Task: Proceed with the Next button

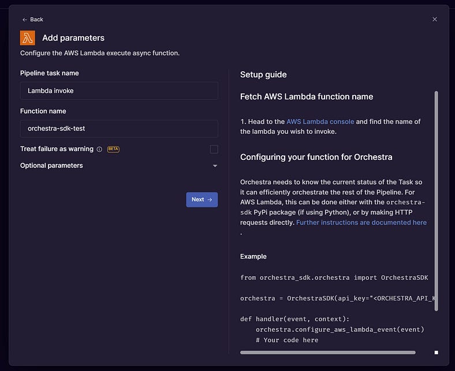Action: click(x=202, y=200)
